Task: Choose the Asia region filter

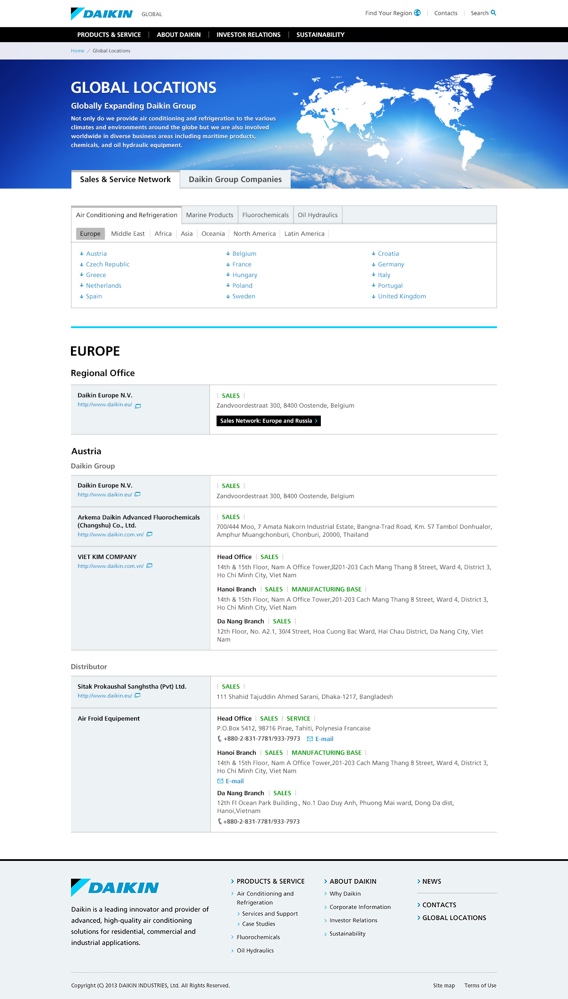Action: point(186,234)
